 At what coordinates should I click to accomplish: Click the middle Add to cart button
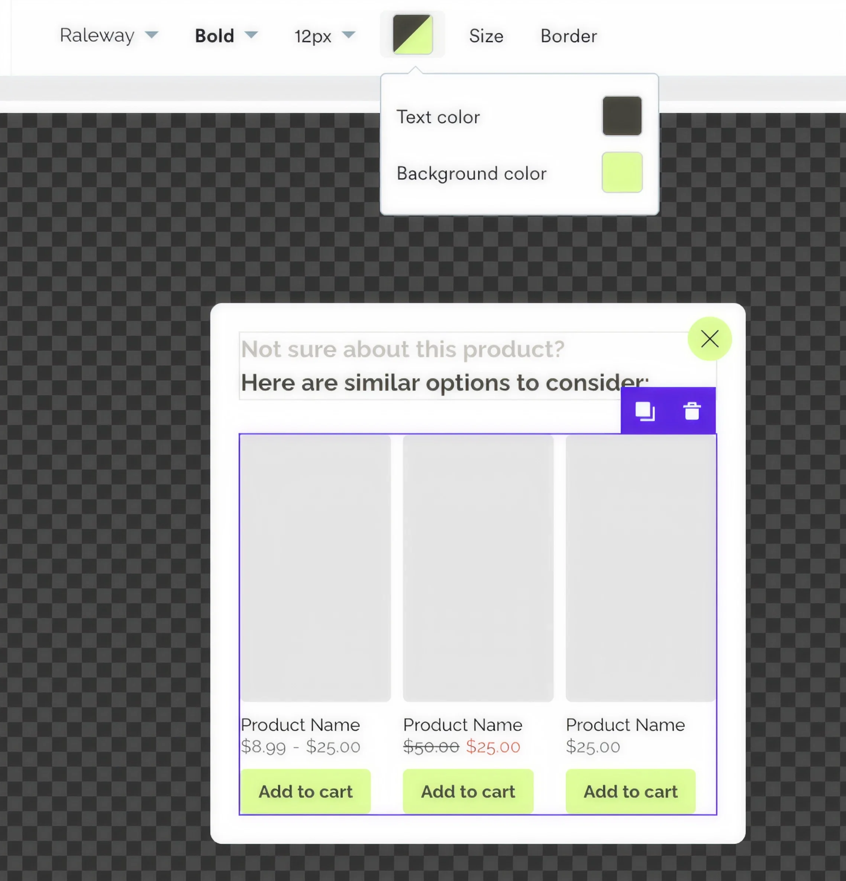[468, 791]
